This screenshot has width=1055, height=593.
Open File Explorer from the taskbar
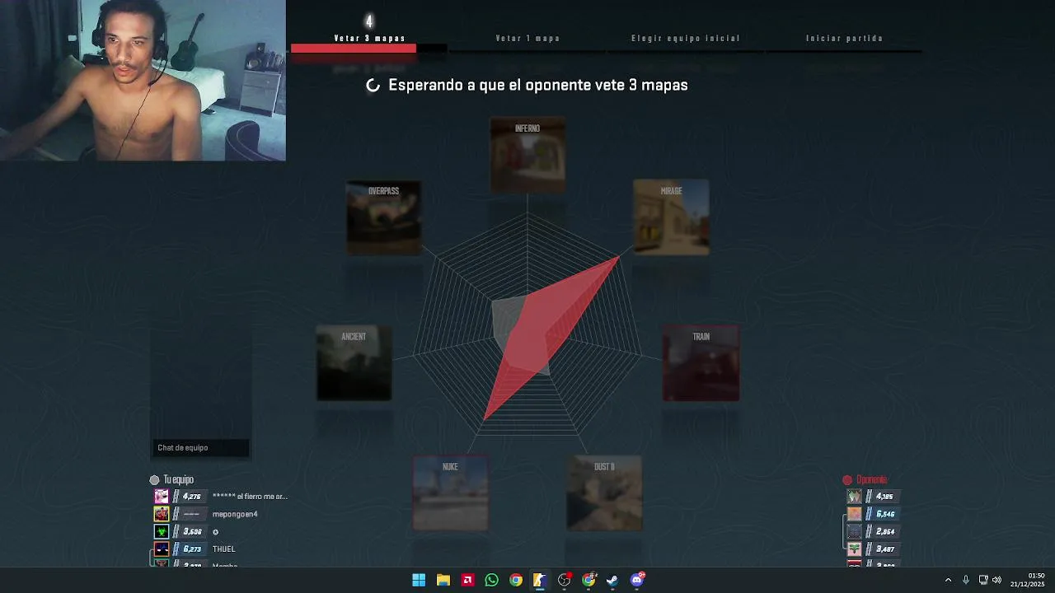[x=443, y=580]
